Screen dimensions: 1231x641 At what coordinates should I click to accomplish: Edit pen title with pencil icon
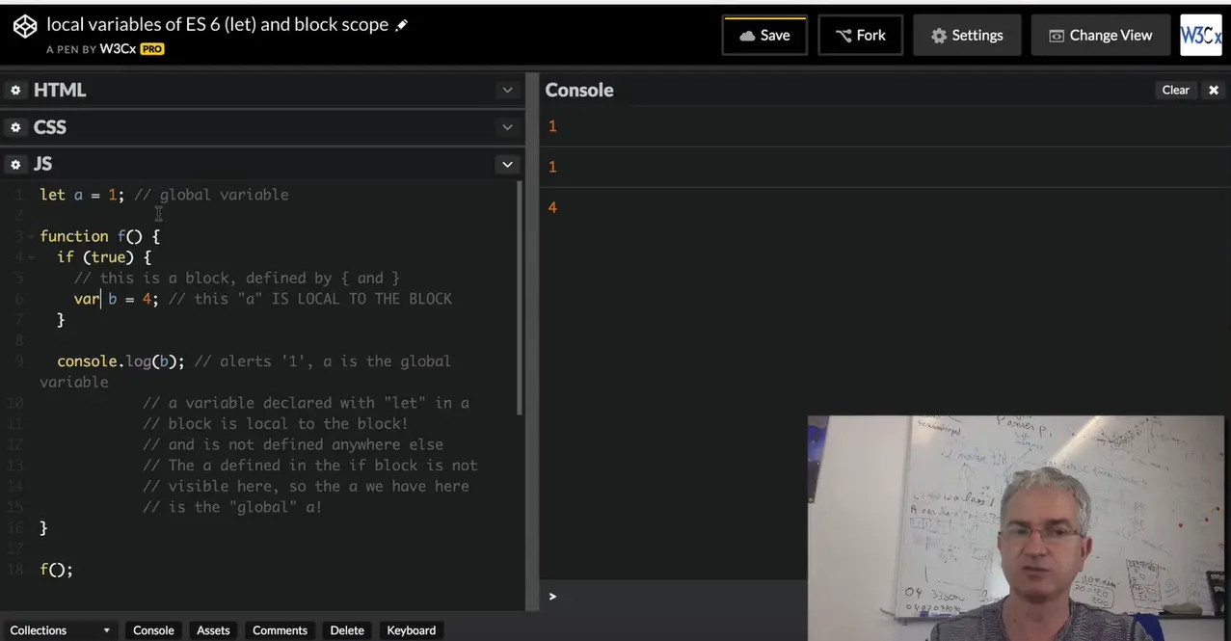(402, 25)
